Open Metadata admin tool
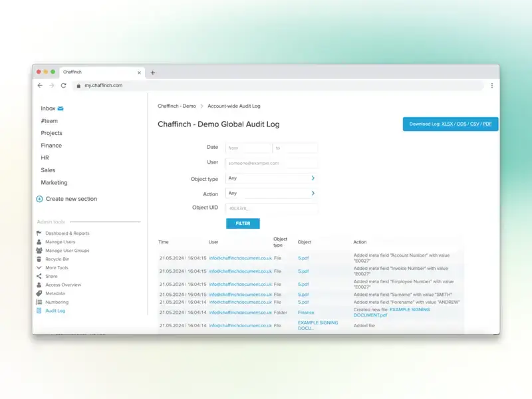The height and width of the screenshot is (399, 532). (x=55, y=293)
